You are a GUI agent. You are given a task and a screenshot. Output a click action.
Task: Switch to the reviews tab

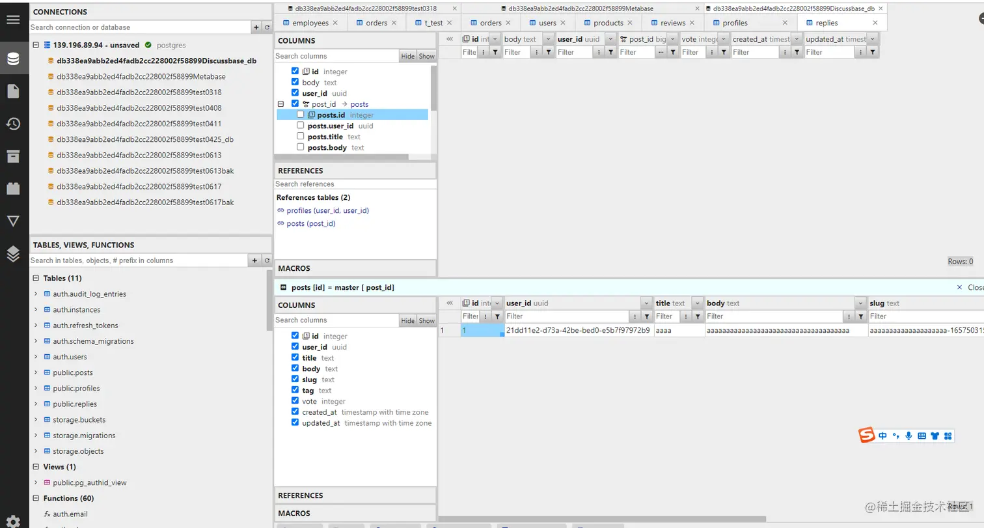click(x=673, y=23)
